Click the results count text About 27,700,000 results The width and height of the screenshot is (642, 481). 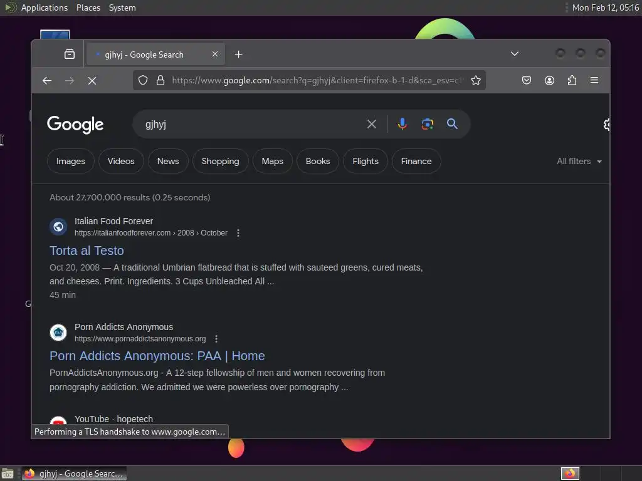130,197
